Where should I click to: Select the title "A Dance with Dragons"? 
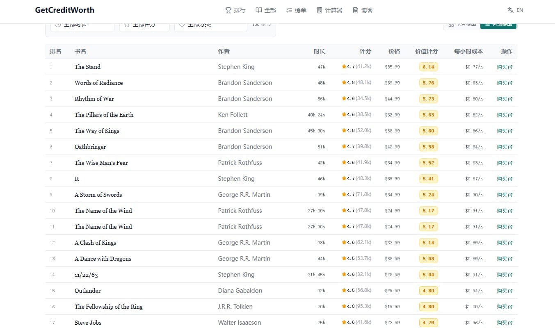103,259
